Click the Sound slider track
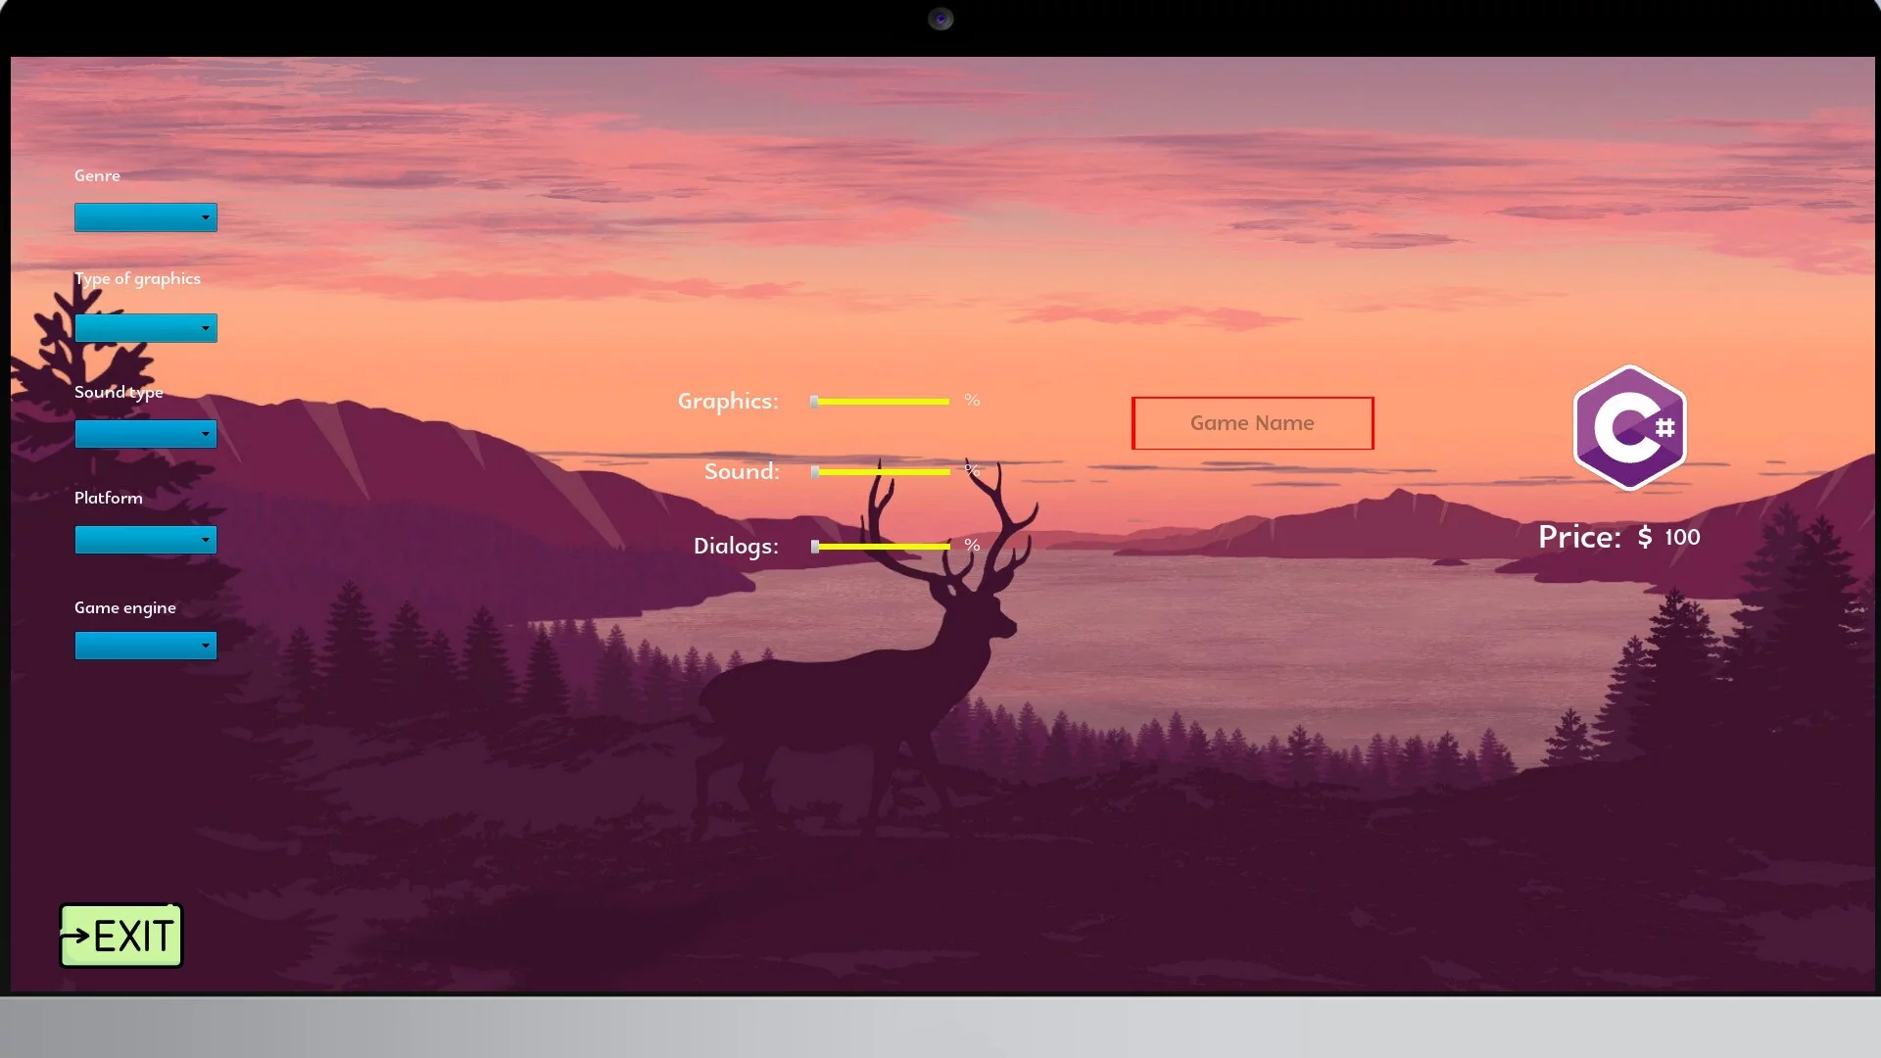The height and width of the screenshot is (1058, 1881). (x=880, y=472)
